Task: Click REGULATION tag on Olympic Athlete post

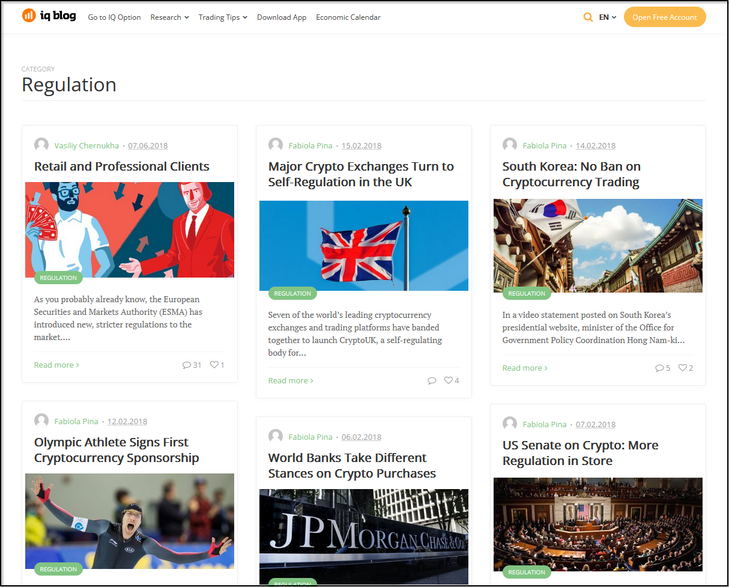Action: 58,569
